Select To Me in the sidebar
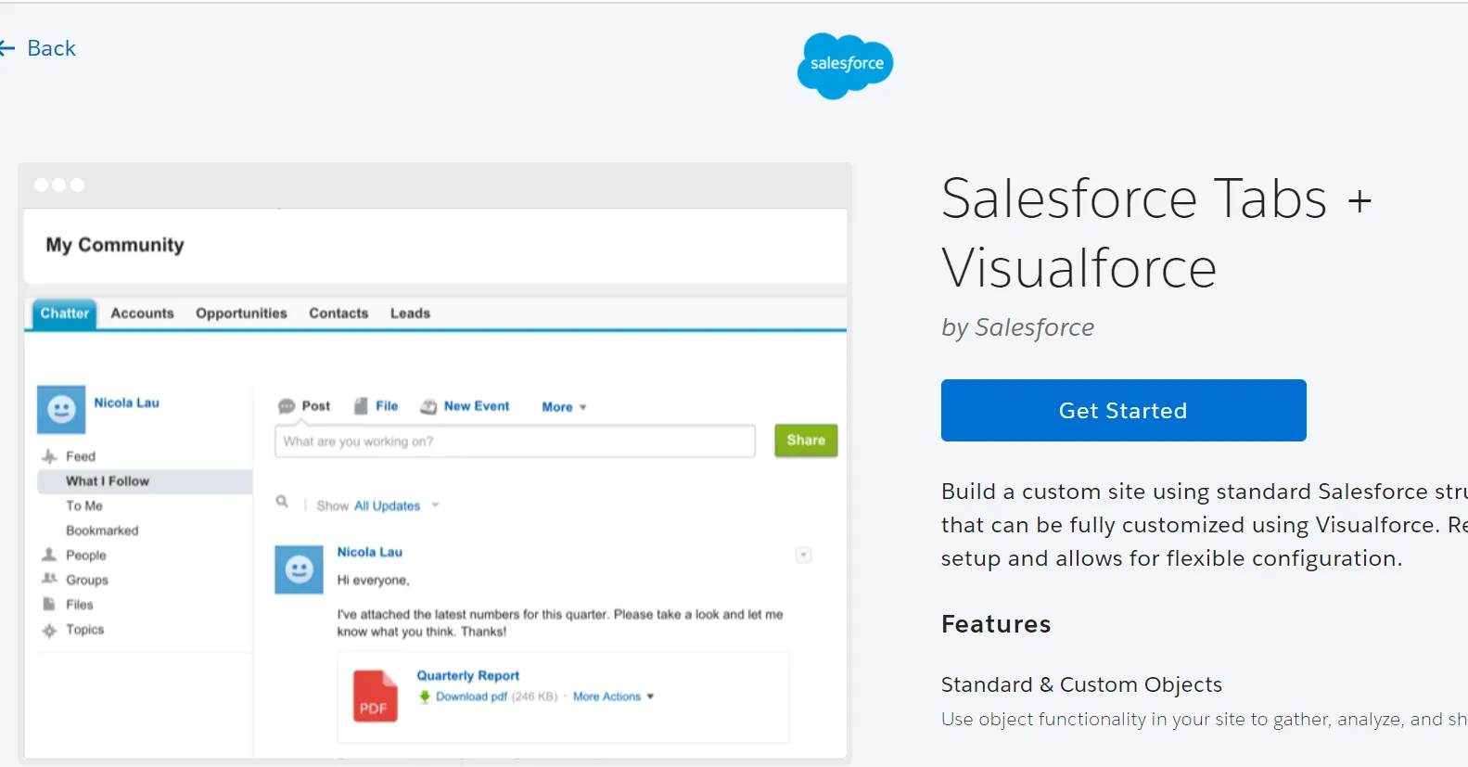1468x767 pixels. (x=84, y=505)
